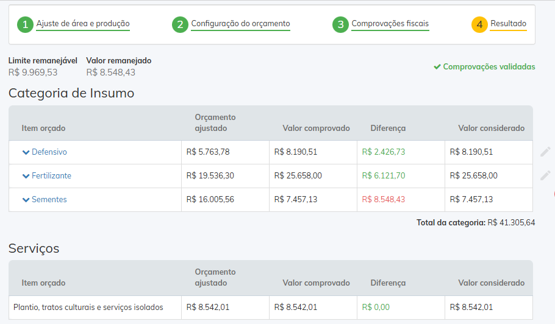The height and width of the screenshot is (324, 555).
Task: Select the Plantio, tratos culturais row
Action: click(88, 307)
